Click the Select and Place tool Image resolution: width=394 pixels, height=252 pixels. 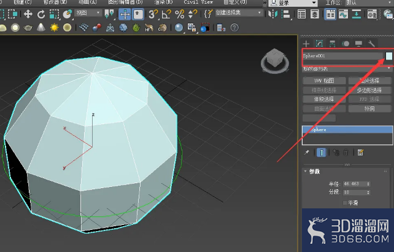pyautogui.click(x=67, y=14)
